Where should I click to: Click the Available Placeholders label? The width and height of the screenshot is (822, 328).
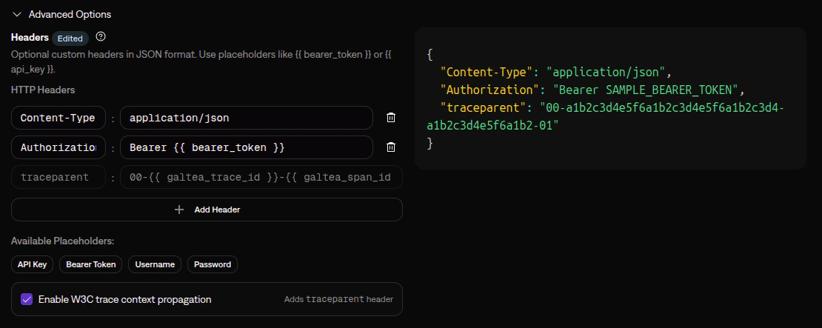click(62, 241)
